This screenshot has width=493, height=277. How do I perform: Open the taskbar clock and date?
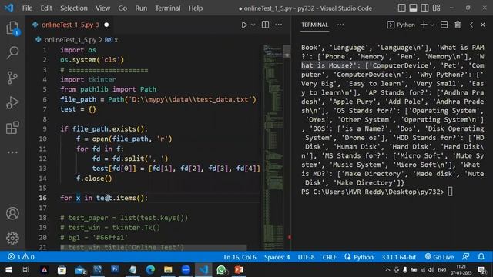click(461, 270)
